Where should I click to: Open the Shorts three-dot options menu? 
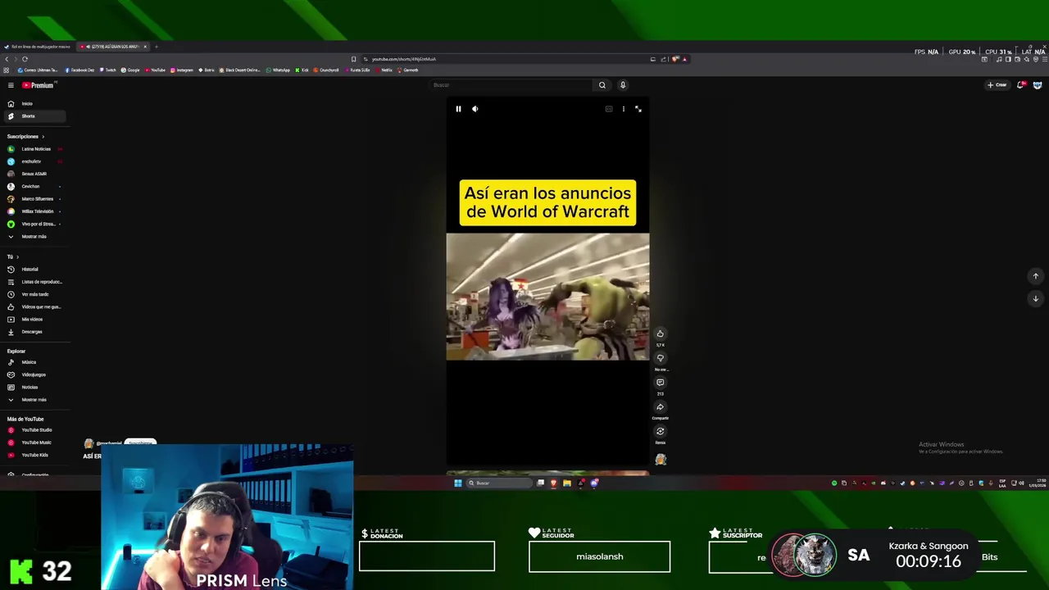[624, 109]
